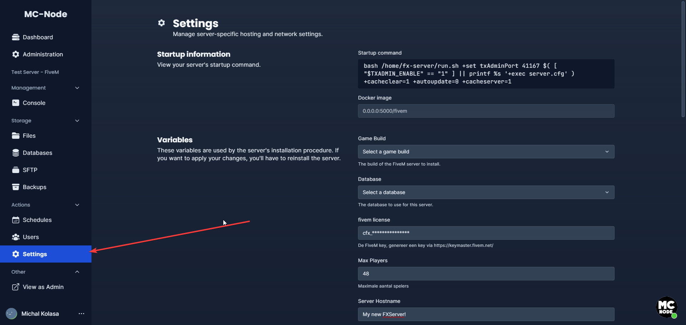Click the Settings gear icon in sidebar
Screen dimensions: 686x325
click(15, 254)
